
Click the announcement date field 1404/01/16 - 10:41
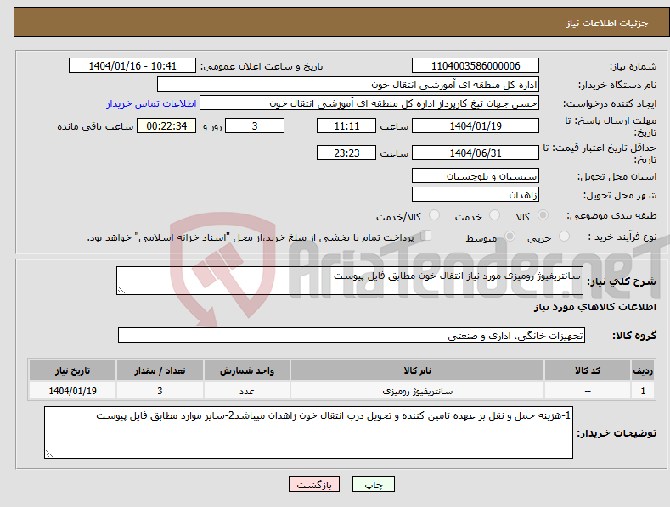[132, 66]
